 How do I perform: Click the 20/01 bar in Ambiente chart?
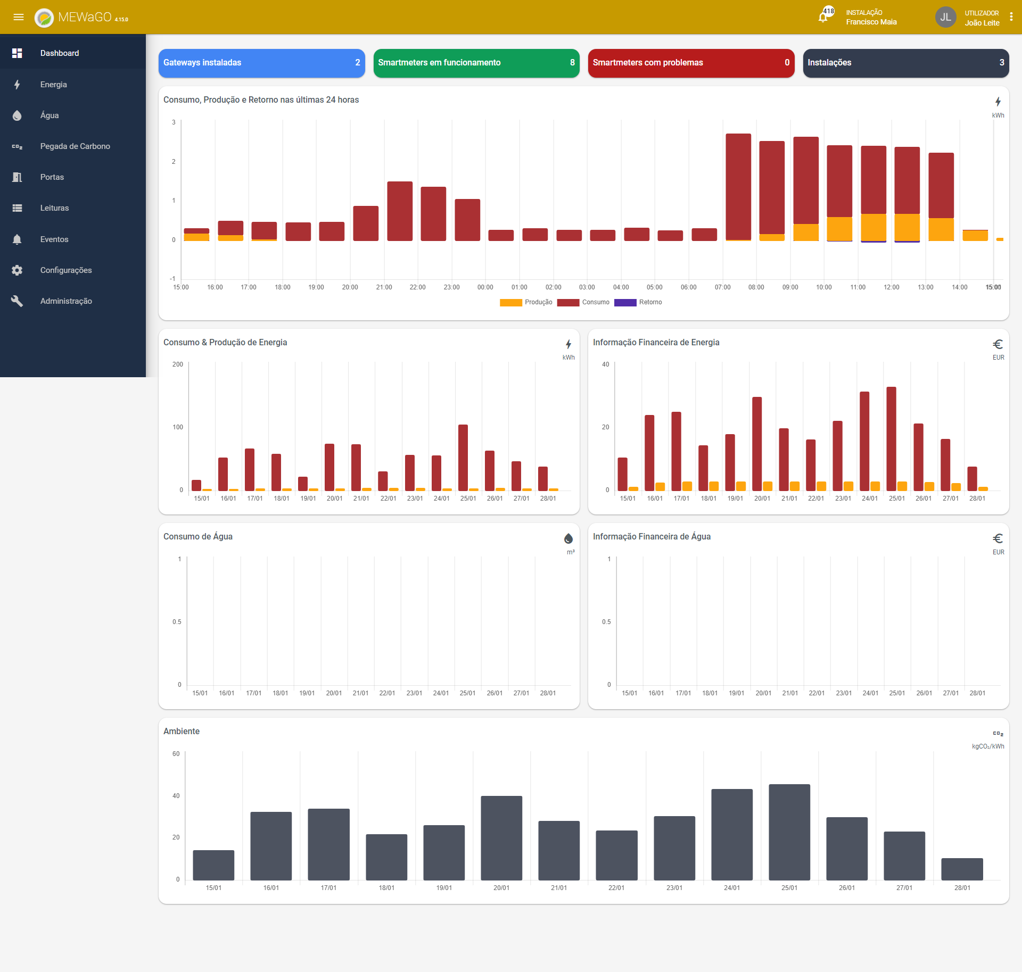coord(501,838)
